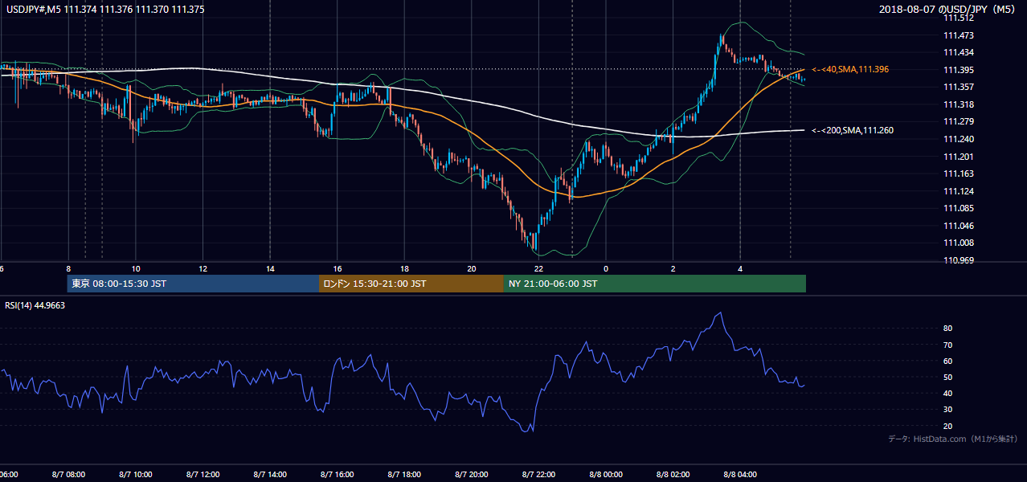
Task: Click price axis value 111.279
Action: (959, 121)
